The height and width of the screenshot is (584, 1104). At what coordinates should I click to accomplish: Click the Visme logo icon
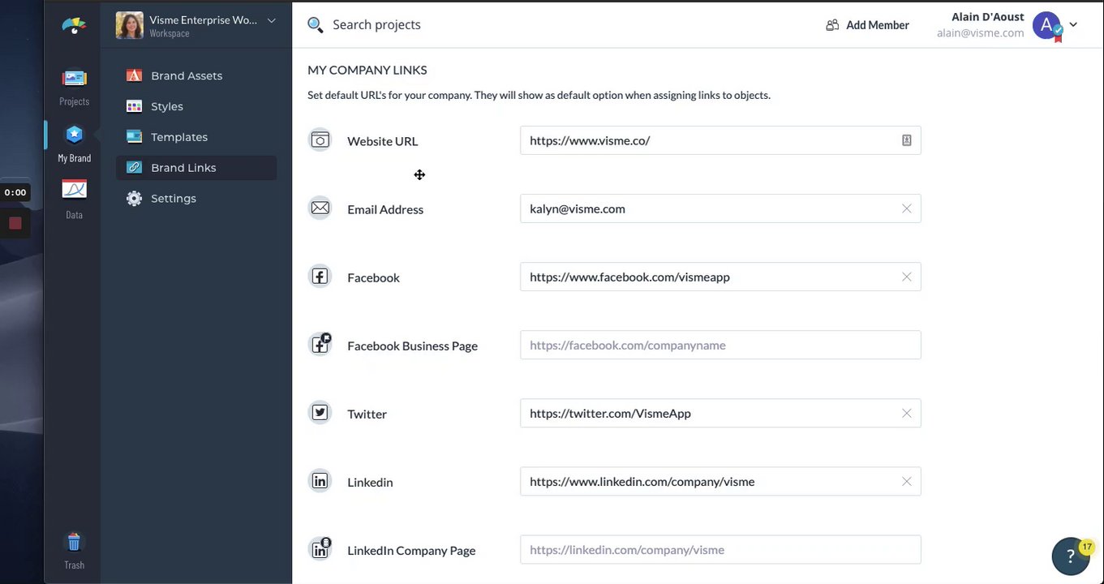(x=74, y=26)
